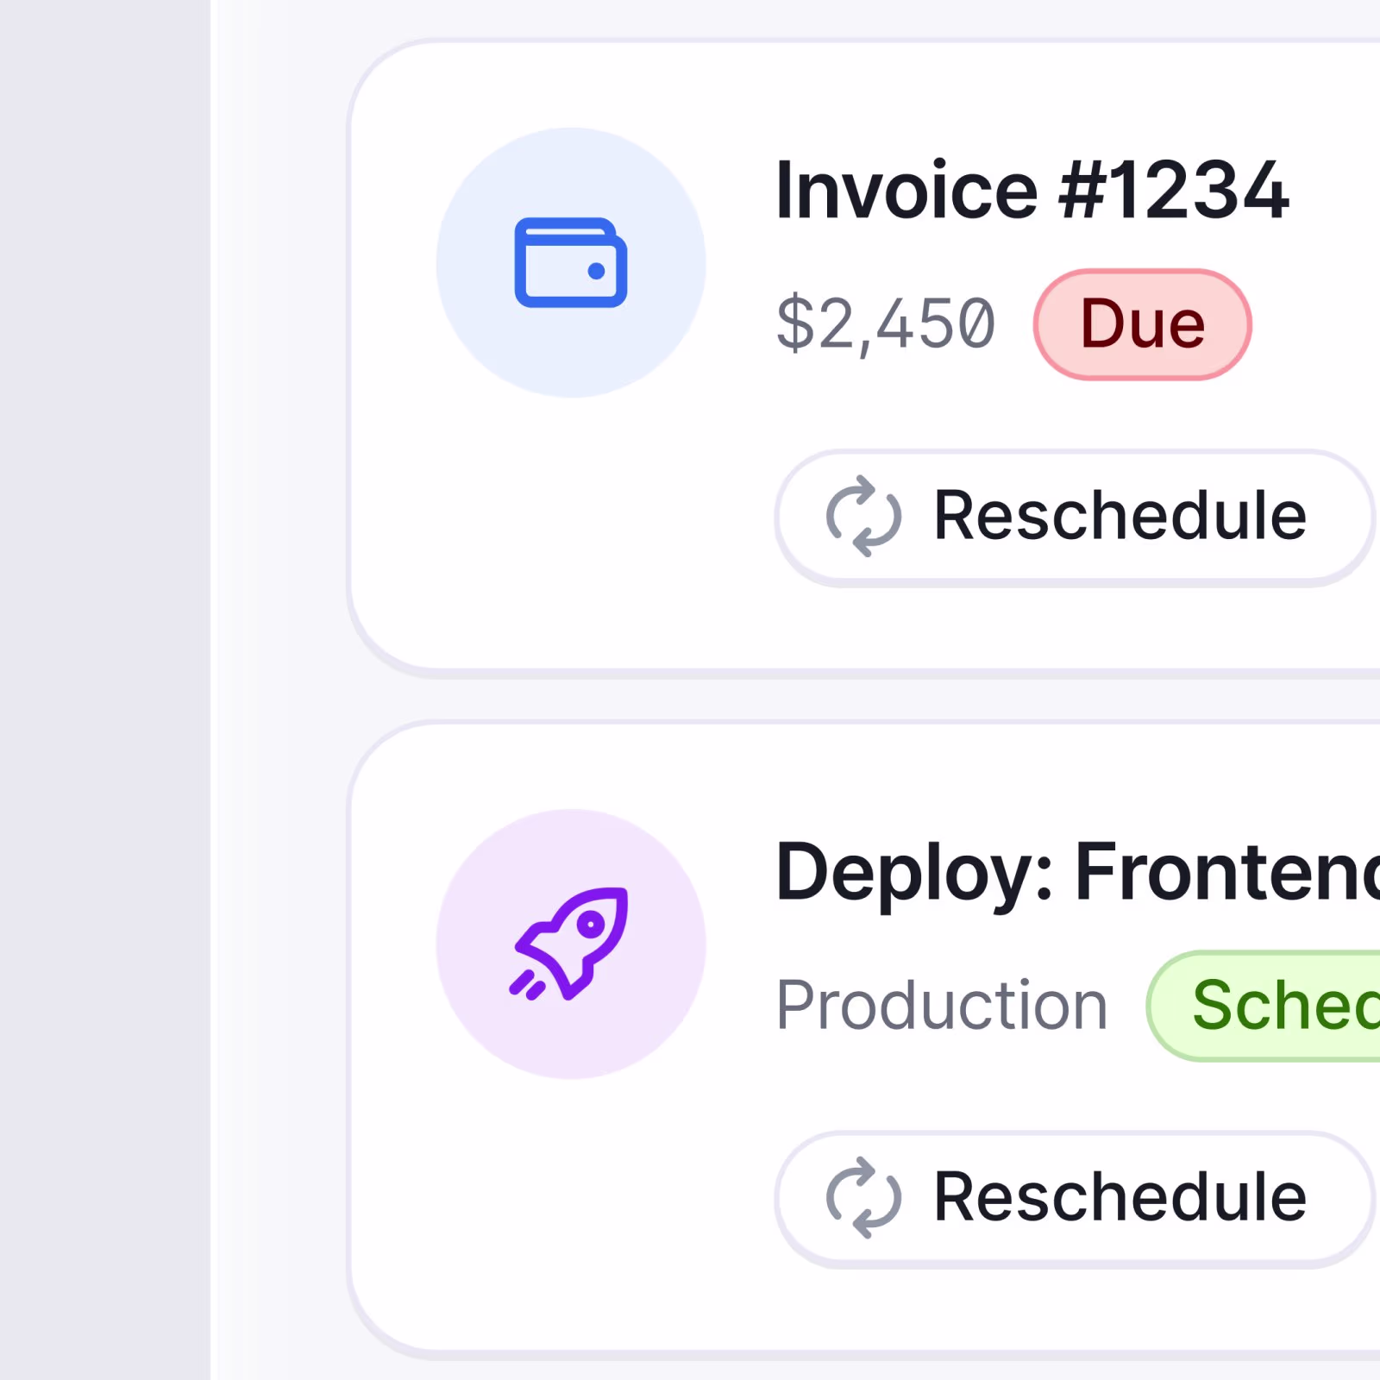Reschedule the Deploy: Frontend item
Viewport: 1380px width, 1380px height.
pos(1074,1199)
